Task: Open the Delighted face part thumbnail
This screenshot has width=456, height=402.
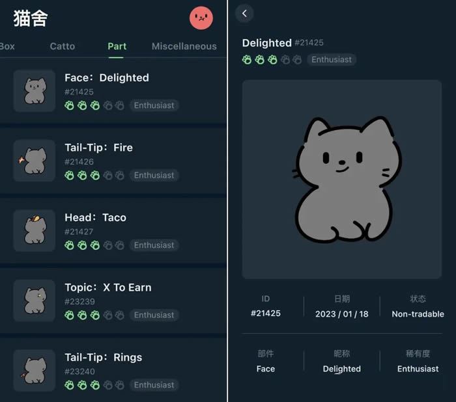Action: [35, 91]
